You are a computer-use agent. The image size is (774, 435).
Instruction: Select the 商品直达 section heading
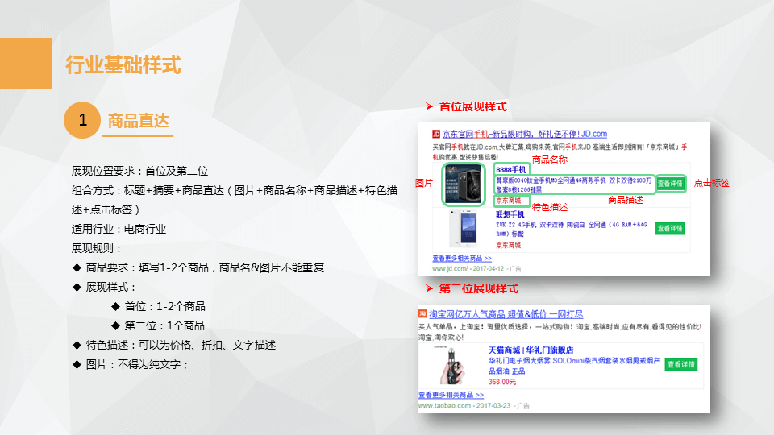point(138,120)
